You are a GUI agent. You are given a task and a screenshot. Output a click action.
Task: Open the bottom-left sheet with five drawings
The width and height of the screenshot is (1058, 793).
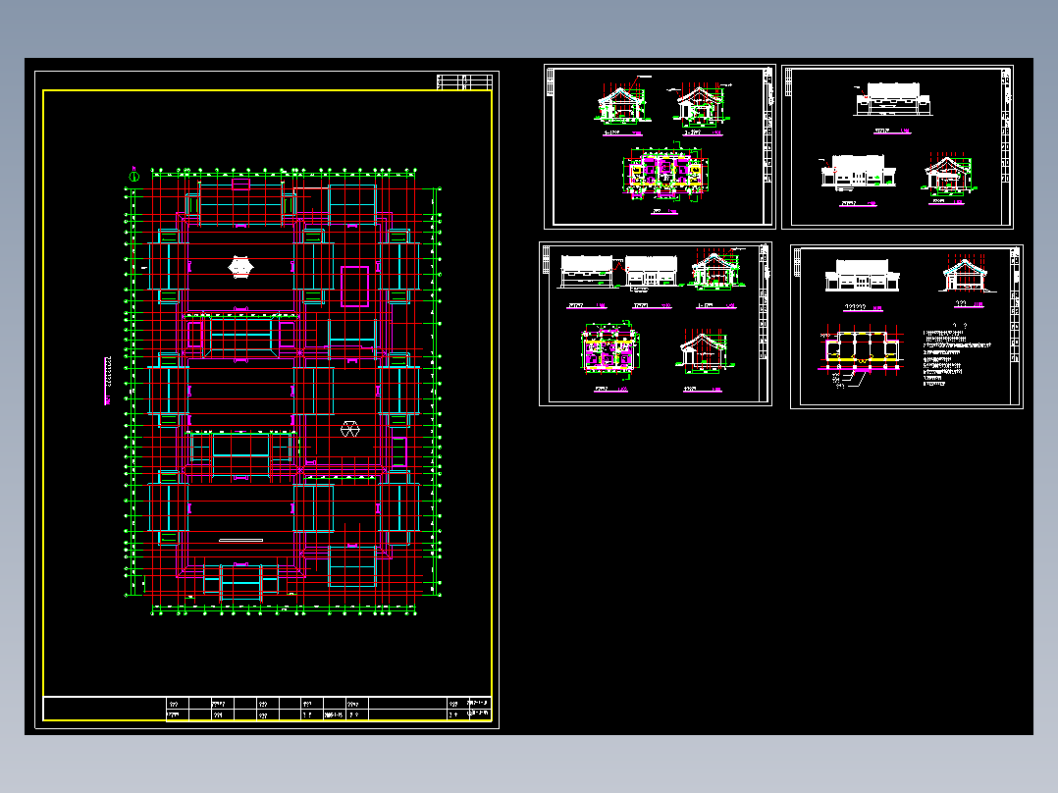656,324
